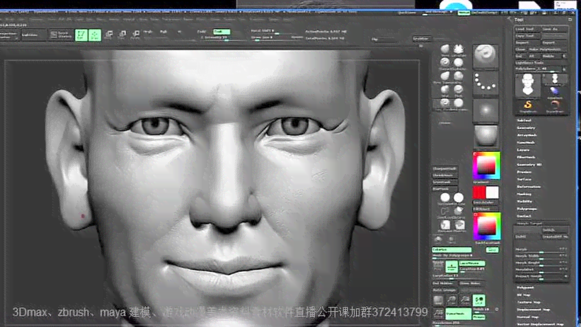Select the red main color swatch

479,193
